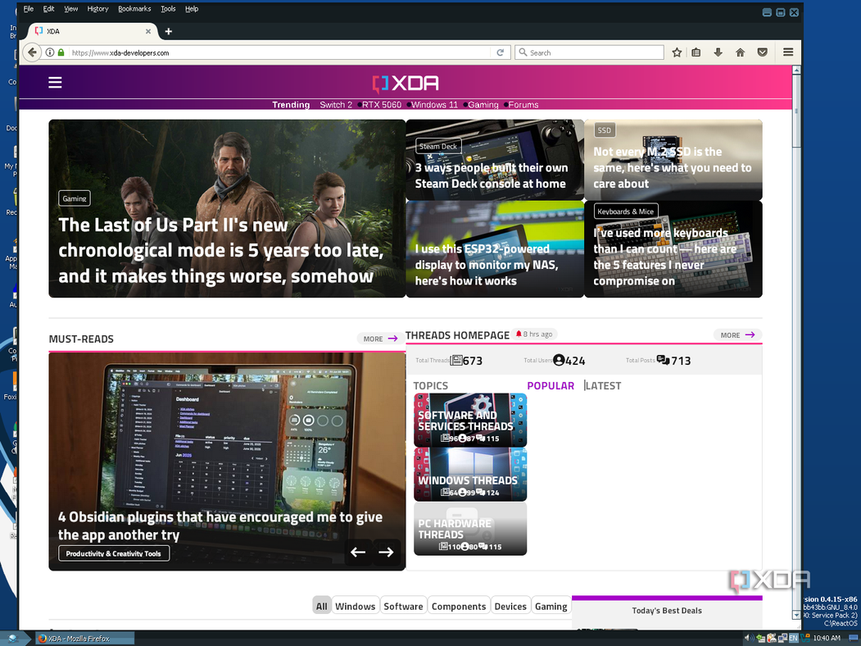Open PC Hardware Threads topic card
The width and height of the screenshot is (861, 646).
coord(470,529)
